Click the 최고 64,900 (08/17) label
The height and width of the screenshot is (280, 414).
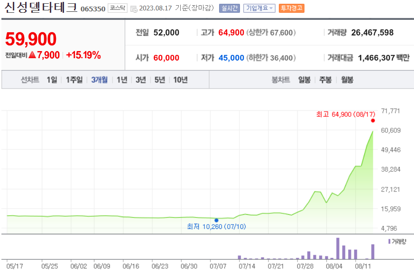tap(346, 114)
